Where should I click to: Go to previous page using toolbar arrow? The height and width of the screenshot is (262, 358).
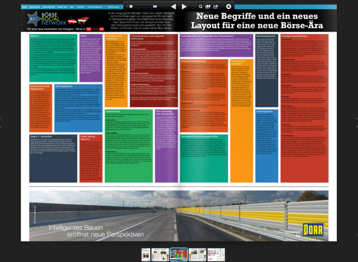[173, 7]
